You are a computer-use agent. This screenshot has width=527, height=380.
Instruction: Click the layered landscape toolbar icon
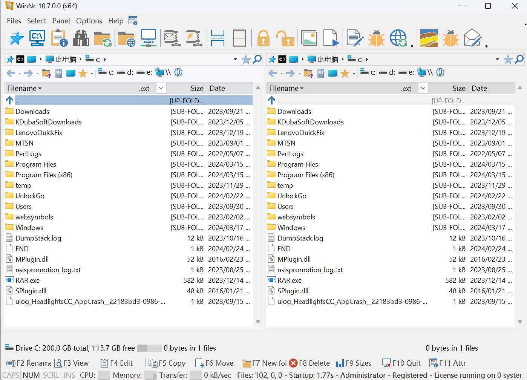(429, 38)
